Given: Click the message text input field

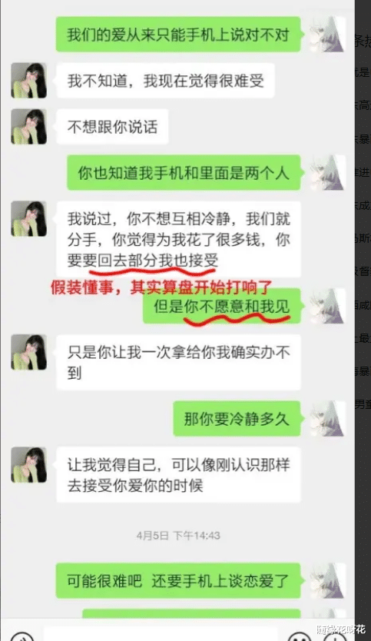Looking at the screenshot, I should [162, 635].
